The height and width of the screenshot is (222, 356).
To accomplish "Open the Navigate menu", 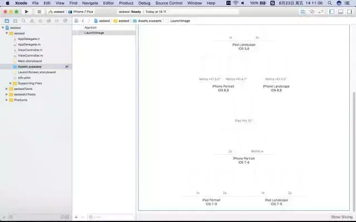I will [x=90, y=3].
